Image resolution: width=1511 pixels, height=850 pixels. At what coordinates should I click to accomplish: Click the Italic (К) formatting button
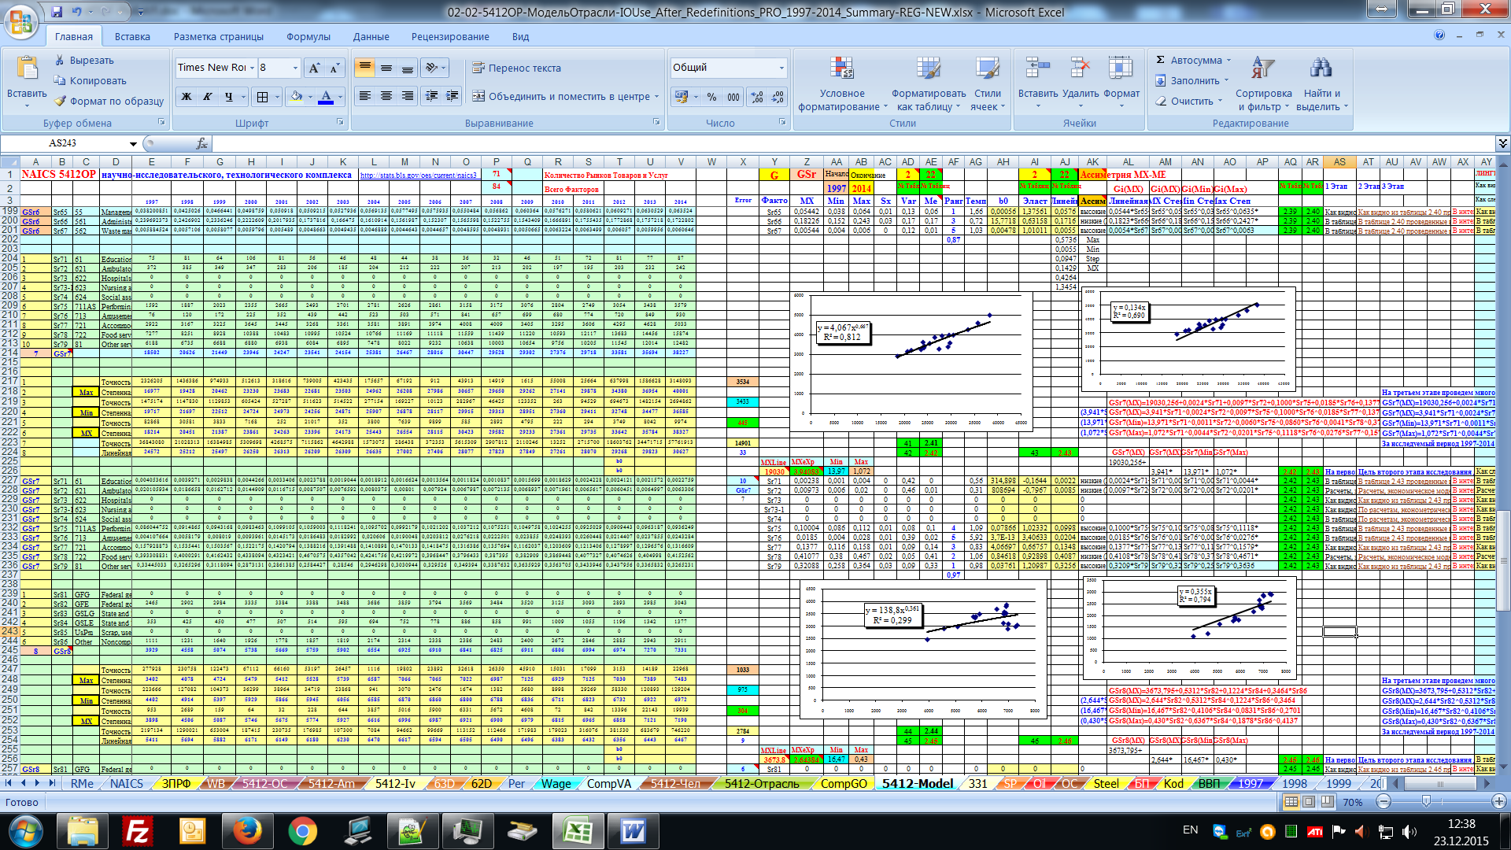tap(208, 97)
